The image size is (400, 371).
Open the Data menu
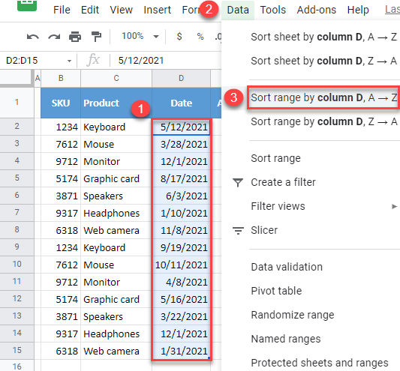click(x=238, y=10)
